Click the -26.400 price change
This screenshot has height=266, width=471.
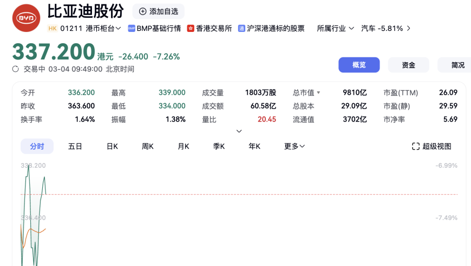pyautogui.click(x=133, y=57)
